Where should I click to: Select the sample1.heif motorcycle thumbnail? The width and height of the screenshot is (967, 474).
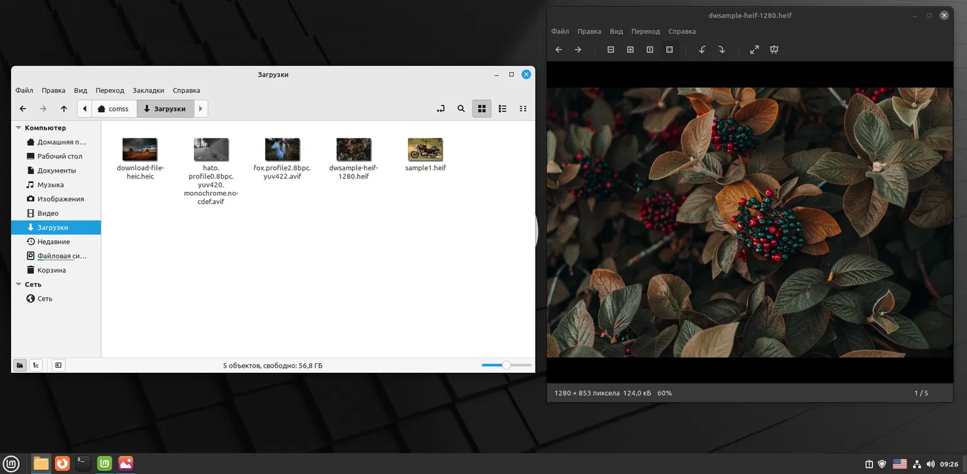tap(425, 150)
